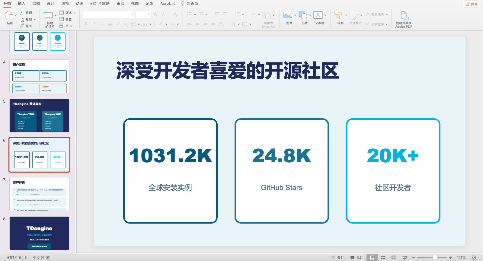Toggle the Notes (备注) pane
Screen dimensions: 483x261
(338, 258)
